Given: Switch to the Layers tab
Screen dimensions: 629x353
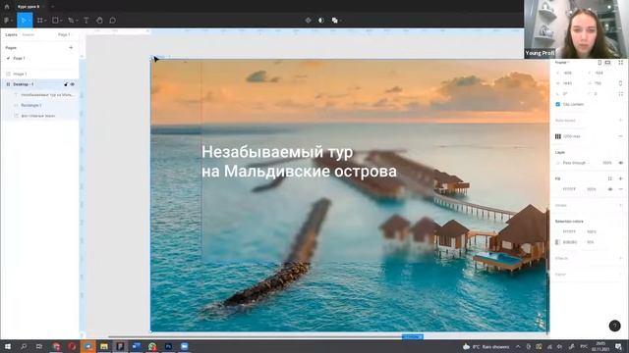Looking at the screenshot, I should 11,35.
